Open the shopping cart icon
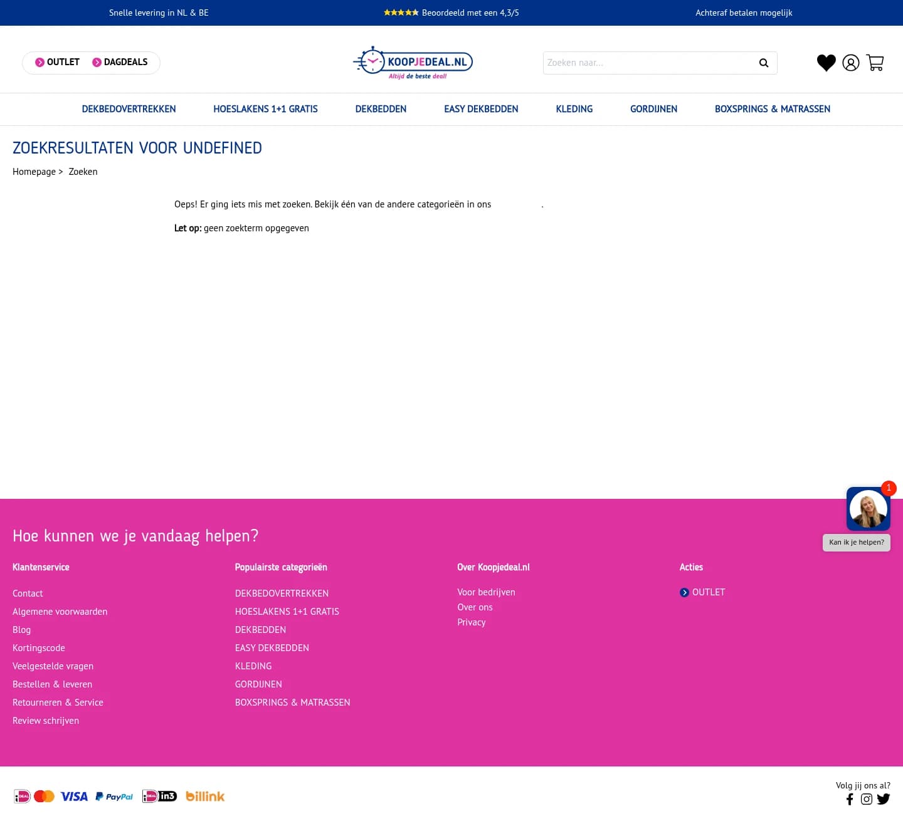 pos(875,62)
